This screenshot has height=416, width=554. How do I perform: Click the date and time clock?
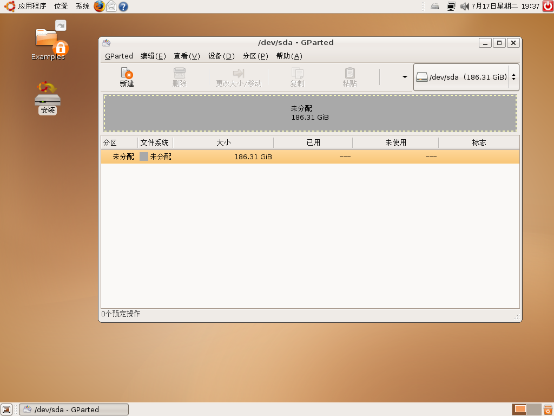coord(505,6)
